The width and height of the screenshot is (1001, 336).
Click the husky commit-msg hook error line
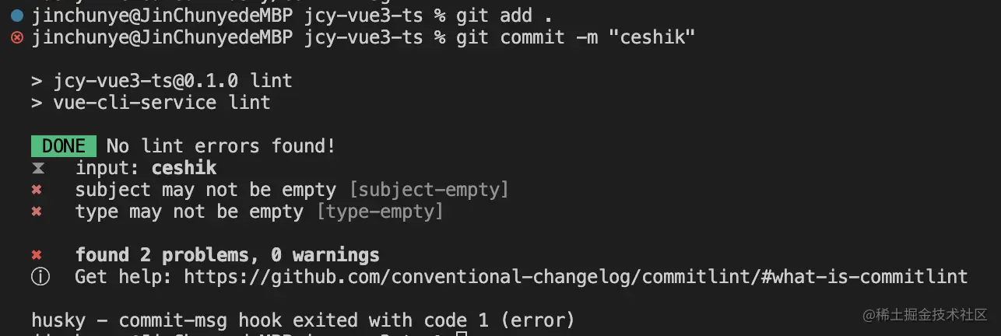(x=303, y=320)
